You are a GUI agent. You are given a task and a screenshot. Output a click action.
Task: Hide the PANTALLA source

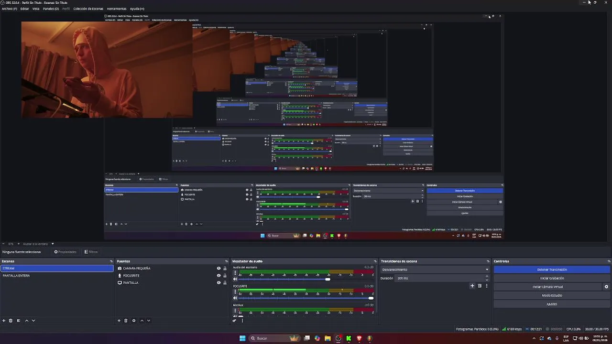(219, 283)
